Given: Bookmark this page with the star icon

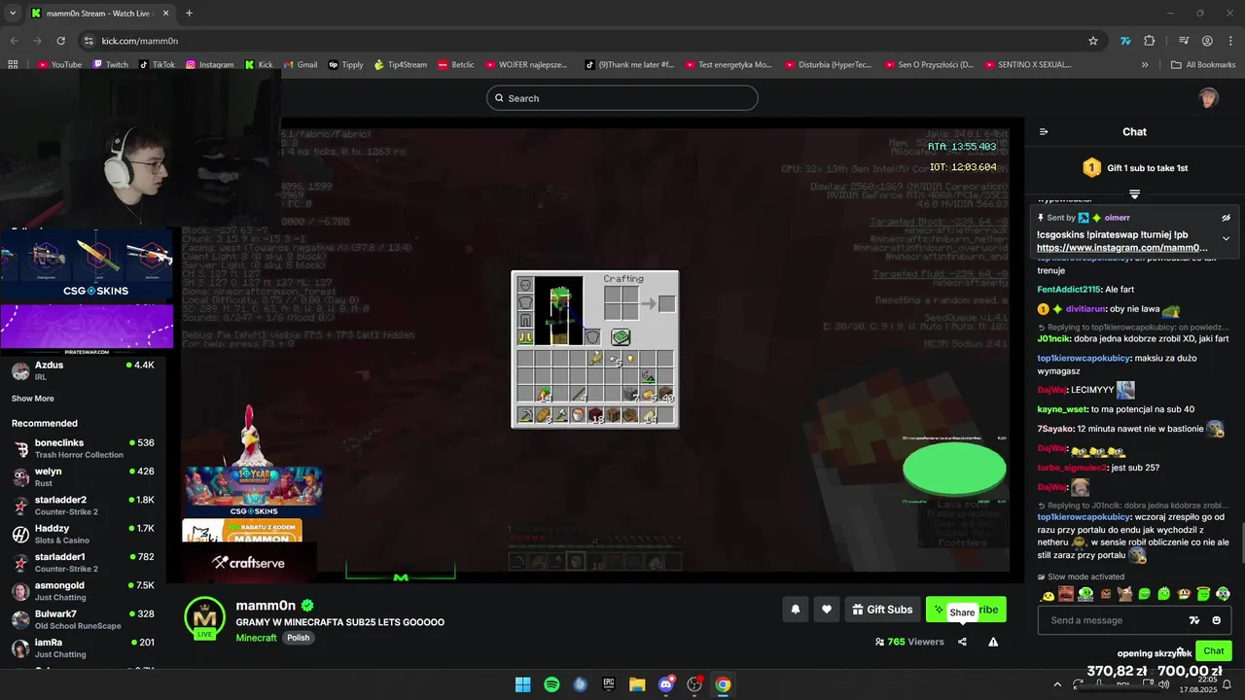Looking at the screenshot, I should (1093, 41).
